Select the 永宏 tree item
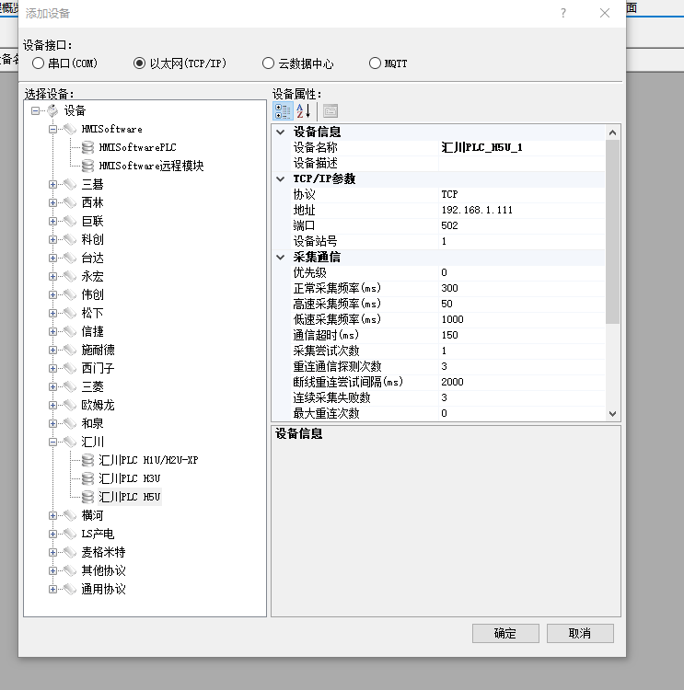Image resolution: width=684 pixels, height=690 pixels. pos(92,276)
